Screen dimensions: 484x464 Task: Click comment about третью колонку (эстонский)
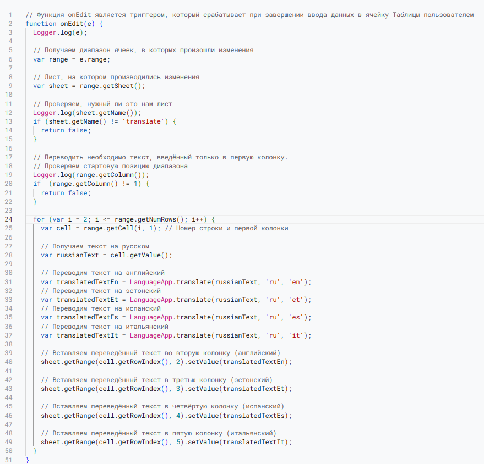156,380
